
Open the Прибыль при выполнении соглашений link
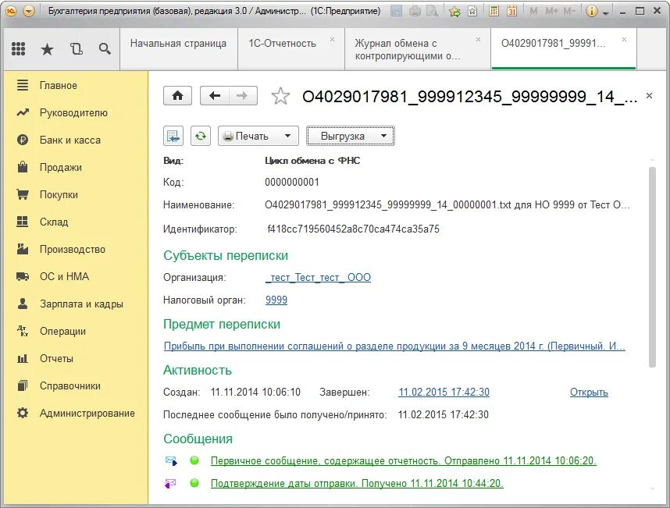pos(394,346)
